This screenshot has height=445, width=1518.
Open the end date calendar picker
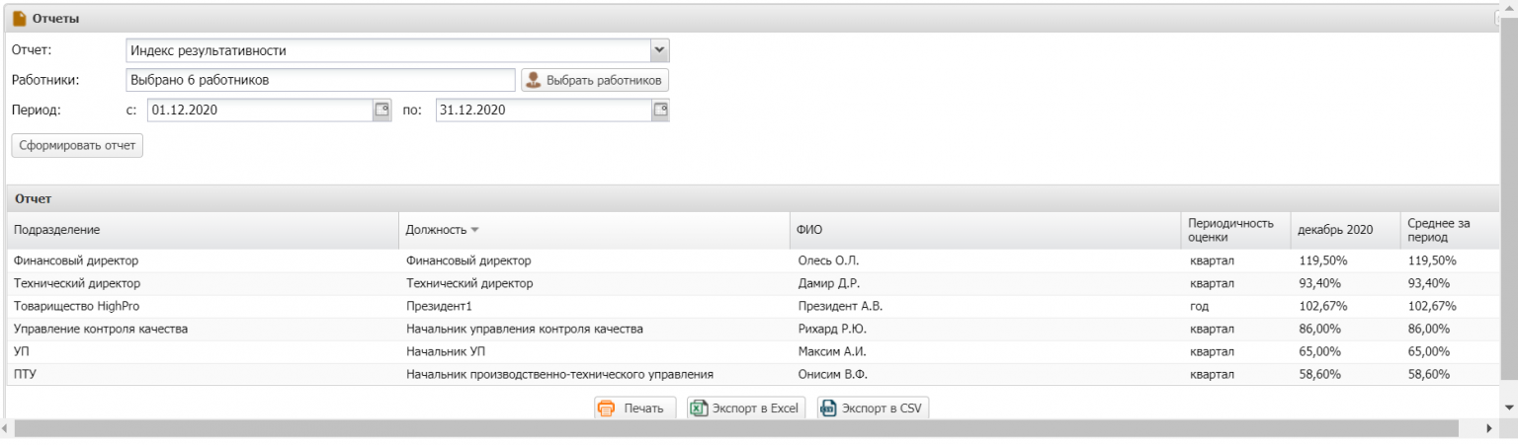660,111
